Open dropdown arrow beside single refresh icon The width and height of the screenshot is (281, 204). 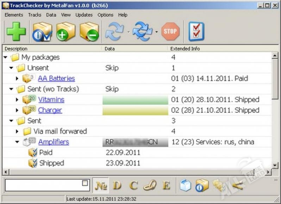point(129,32)
